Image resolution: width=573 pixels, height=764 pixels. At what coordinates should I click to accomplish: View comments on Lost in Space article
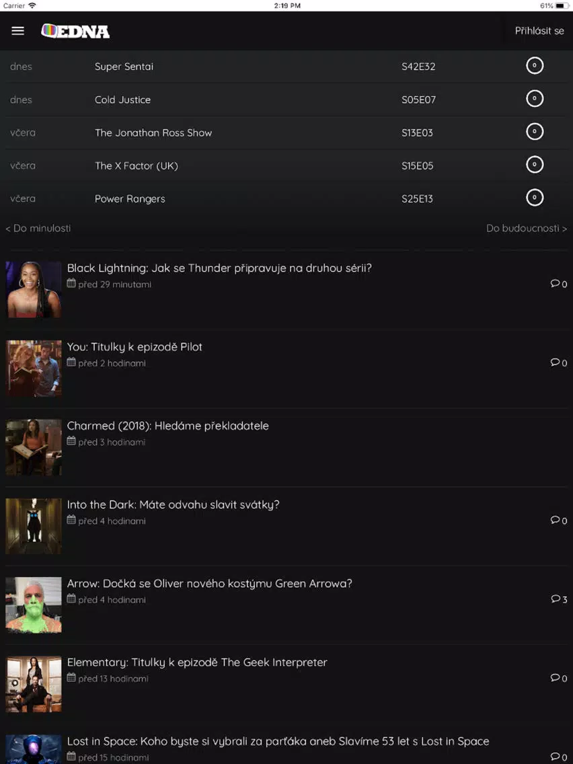[x=559, y=758]
